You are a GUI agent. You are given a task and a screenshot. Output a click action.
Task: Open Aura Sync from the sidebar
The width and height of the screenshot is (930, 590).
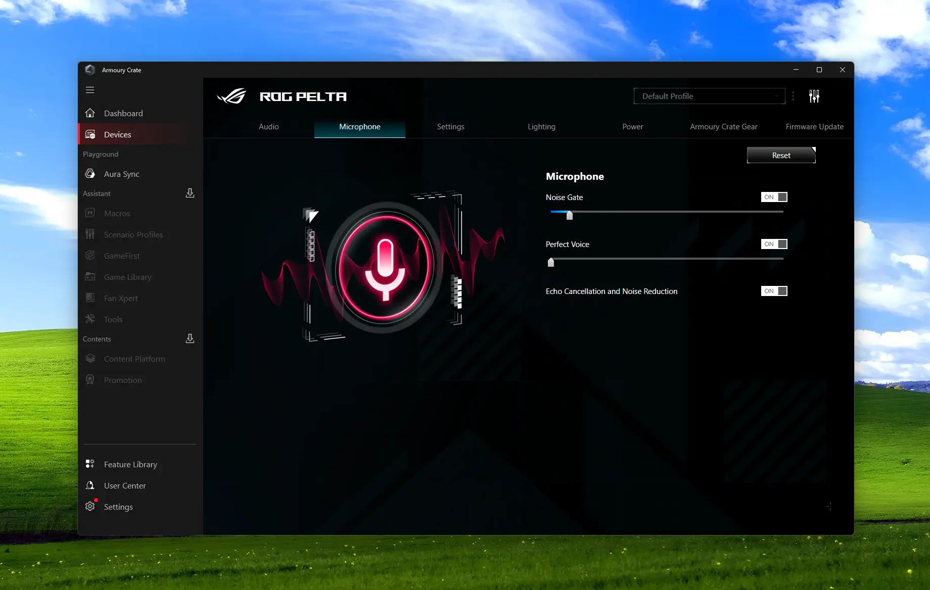click(x=121, y=174)
